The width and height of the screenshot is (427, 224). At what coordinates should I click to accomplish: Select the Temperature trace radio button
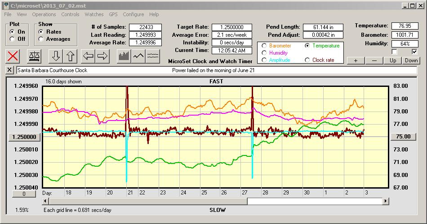pyautogui.click(x=307, y=46)
